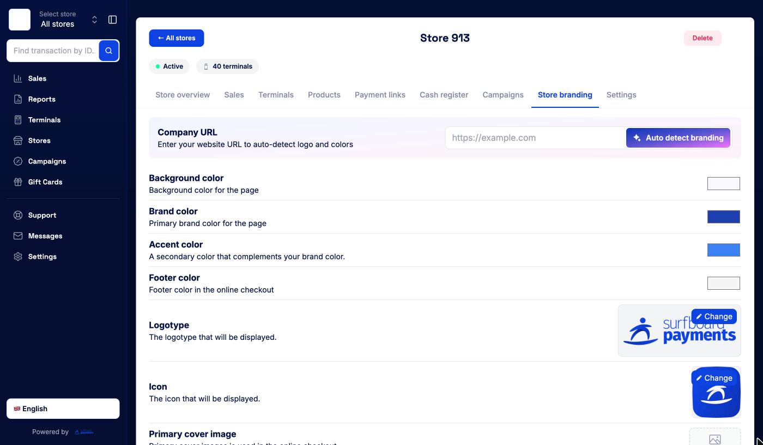Screen dimensions: 763x445
Task: Pick the Background color swatch
Action: (724, 184)
